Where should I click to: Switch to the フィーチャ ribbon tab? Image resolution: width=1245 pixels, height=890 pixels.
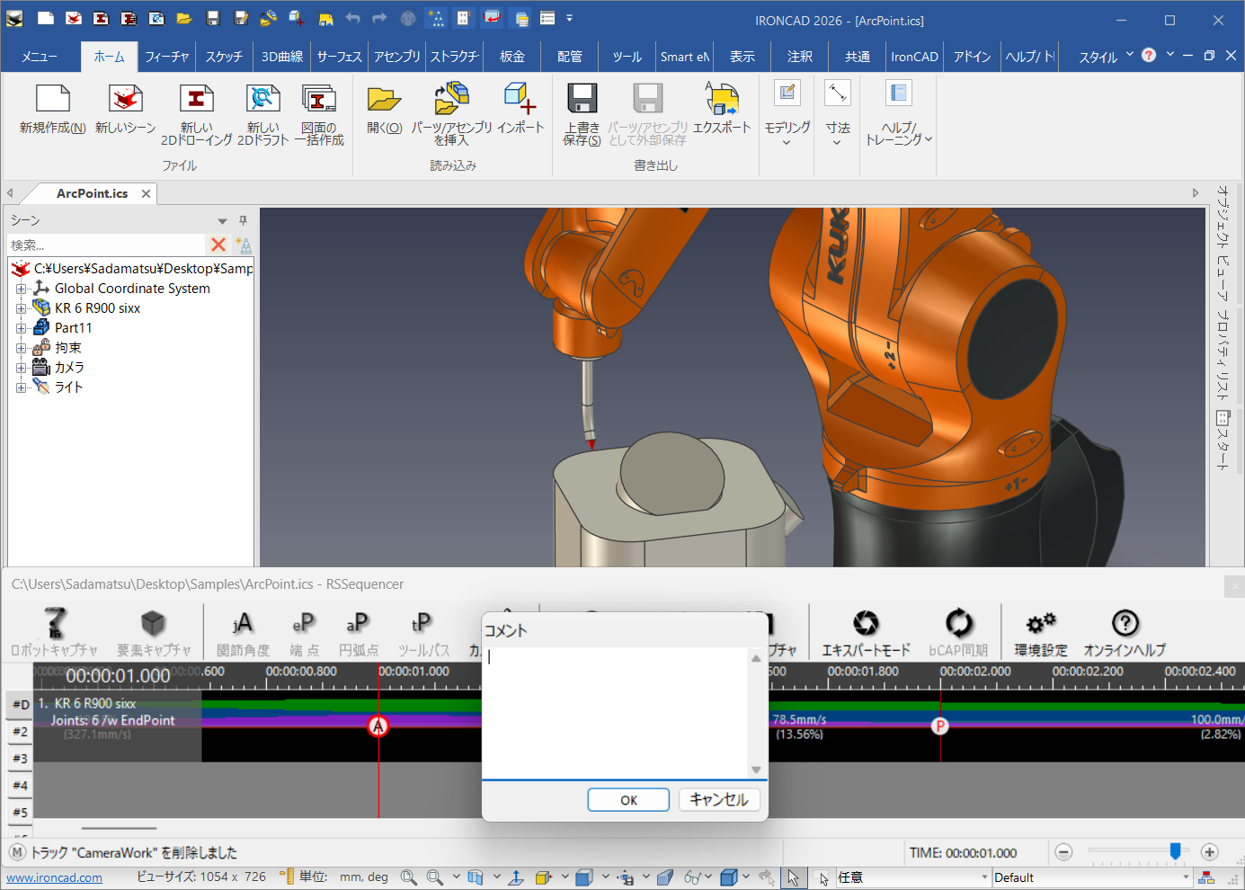coord(167,57)
